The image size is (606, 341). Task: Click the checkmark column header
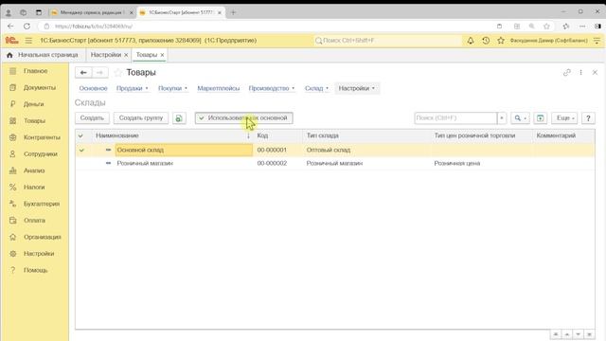80,135
